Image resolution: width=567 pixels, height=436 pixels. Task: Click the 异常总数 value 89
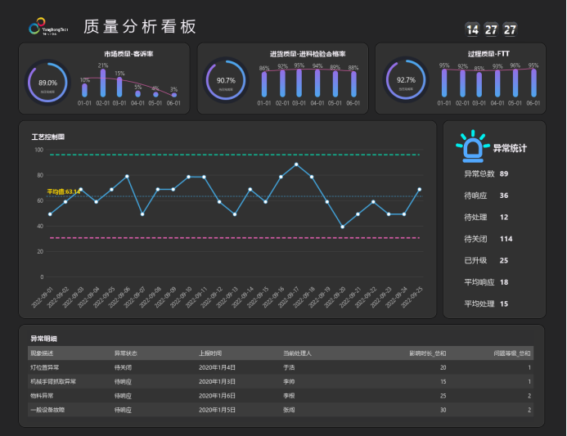click(504, 174)
